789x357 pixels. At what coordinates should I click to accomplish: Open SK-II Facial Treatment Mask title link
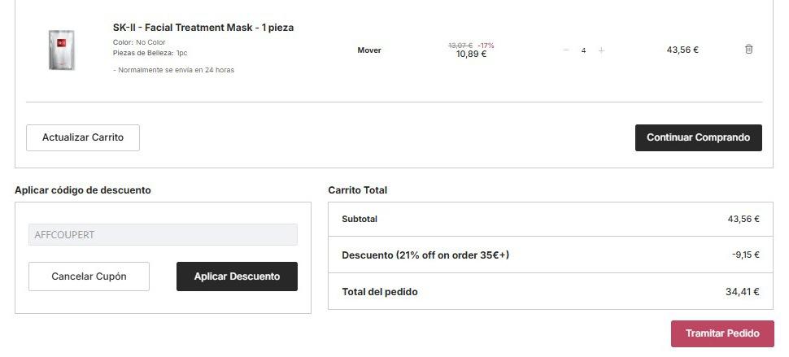[x=203, y=28]
